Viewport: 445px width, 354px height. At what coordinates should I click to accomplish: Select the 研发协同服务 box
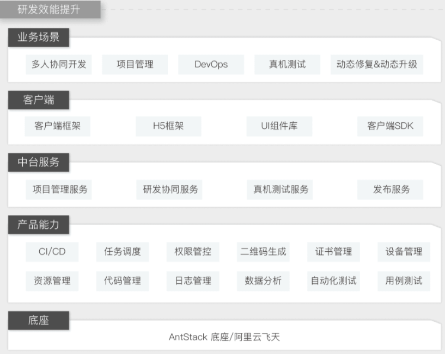[169, 190]
